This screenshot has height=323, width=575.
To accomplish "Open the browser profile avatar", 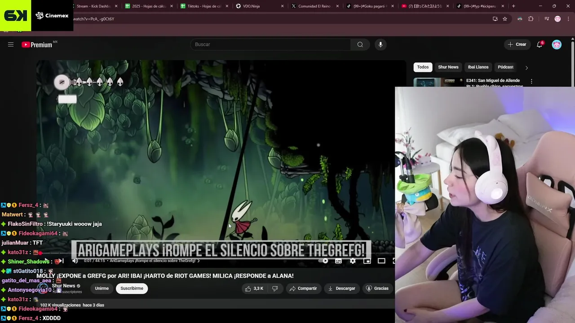I will [557, 19].
